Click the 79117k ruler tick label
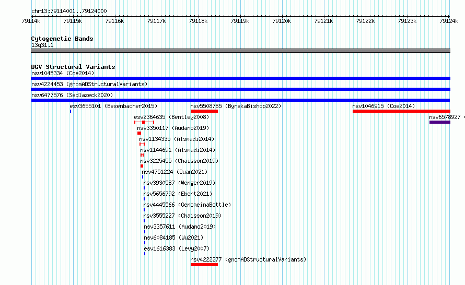Screen dimensions: 465x285 pos(156,21)
